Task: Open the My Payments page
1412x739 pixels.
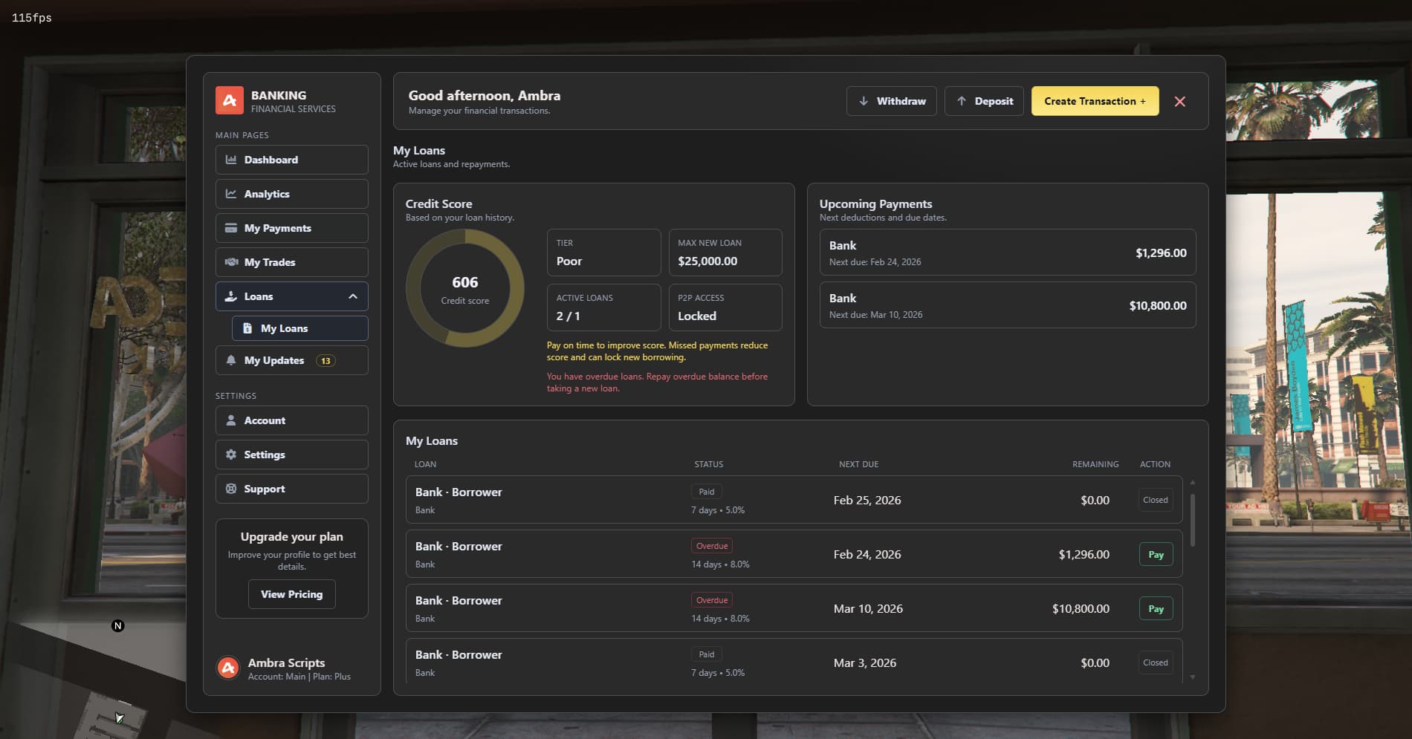Action: [x=292, y=228]
